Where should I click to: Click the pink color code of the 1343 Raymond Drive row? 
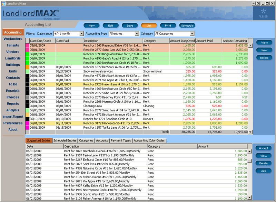coord(28,45)
